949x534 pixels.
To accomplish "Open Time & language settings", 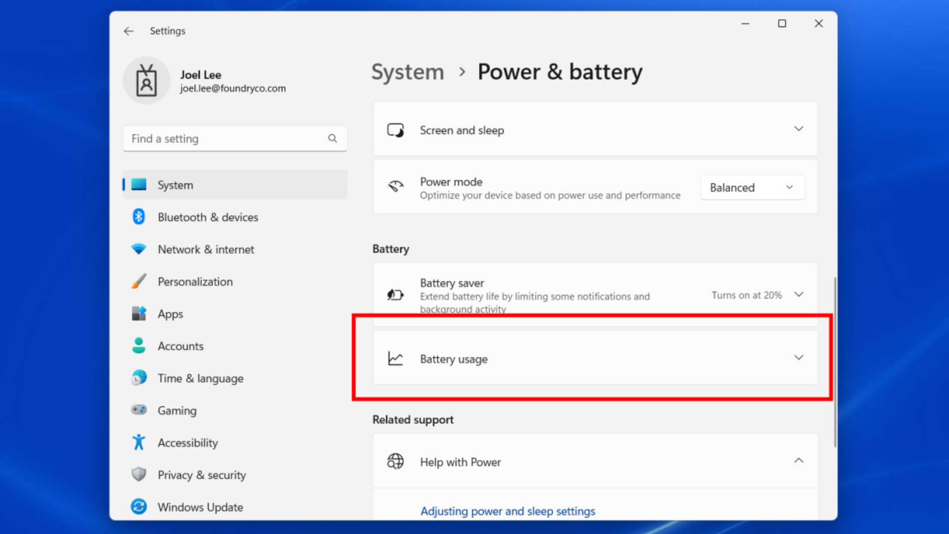I will [200, 378].
